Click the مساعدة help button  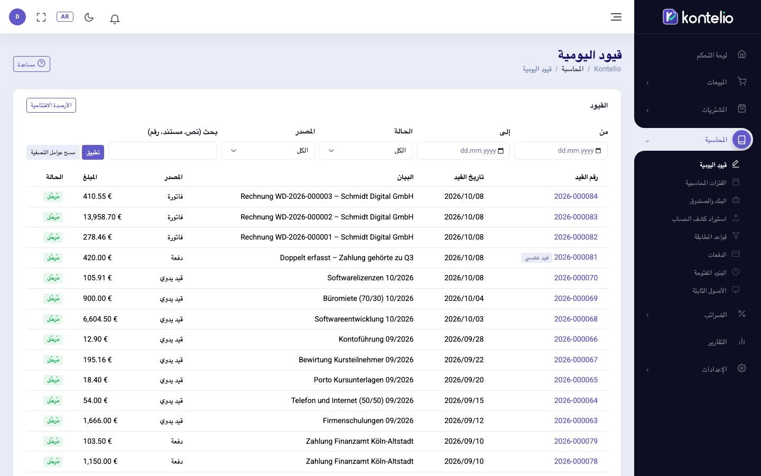click(x=32, y=64)
